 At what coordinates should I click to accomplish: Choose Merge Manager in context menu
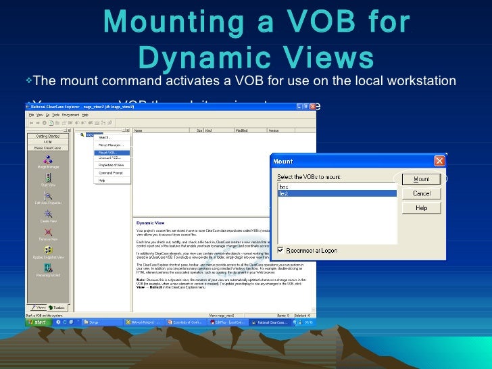pyautogui.click(x=112, y=145)
